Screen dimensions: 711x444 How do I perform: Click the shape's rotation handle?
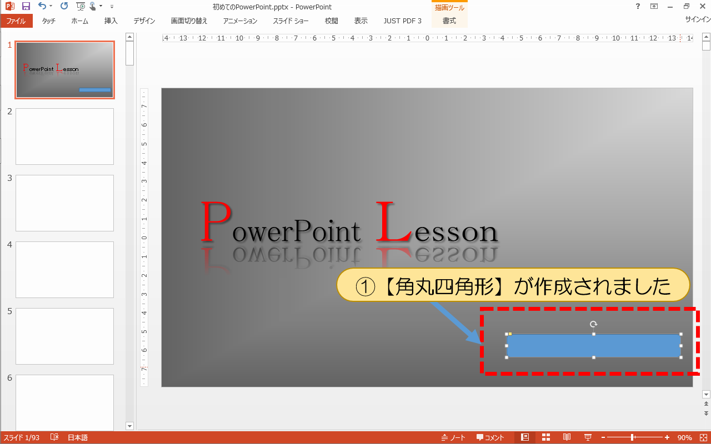click(594, 324)
